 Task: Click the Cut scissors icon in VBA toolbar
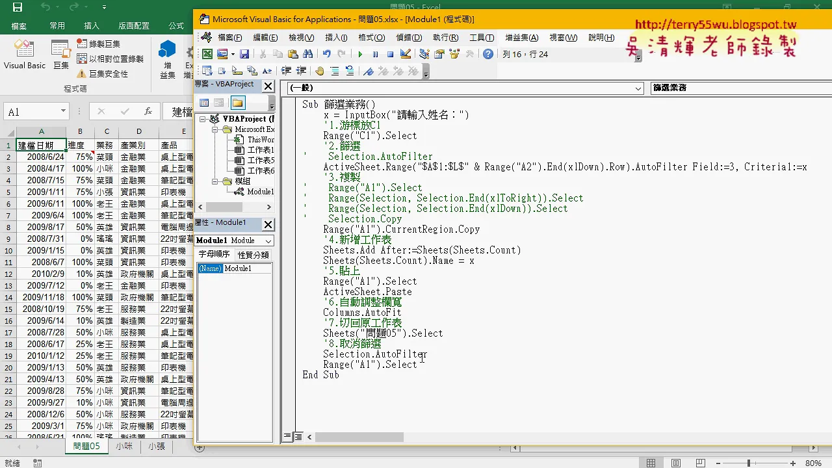coord(263,55)
